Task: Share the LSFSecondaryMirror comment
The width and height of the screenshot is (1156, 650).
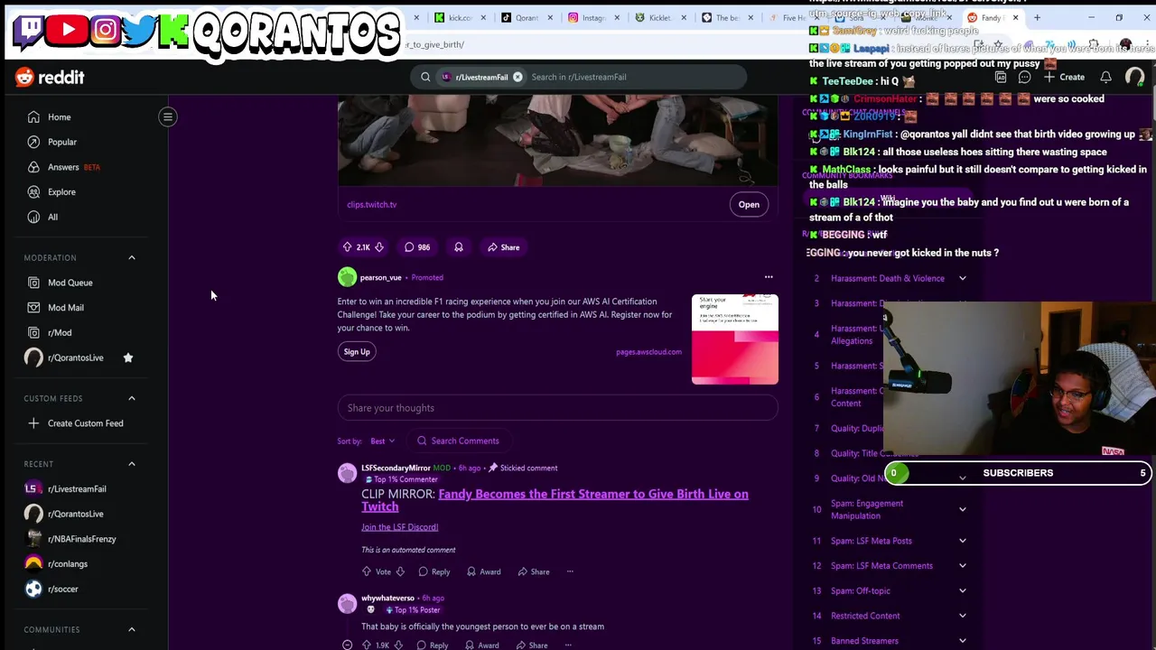Action: (532, 571)
